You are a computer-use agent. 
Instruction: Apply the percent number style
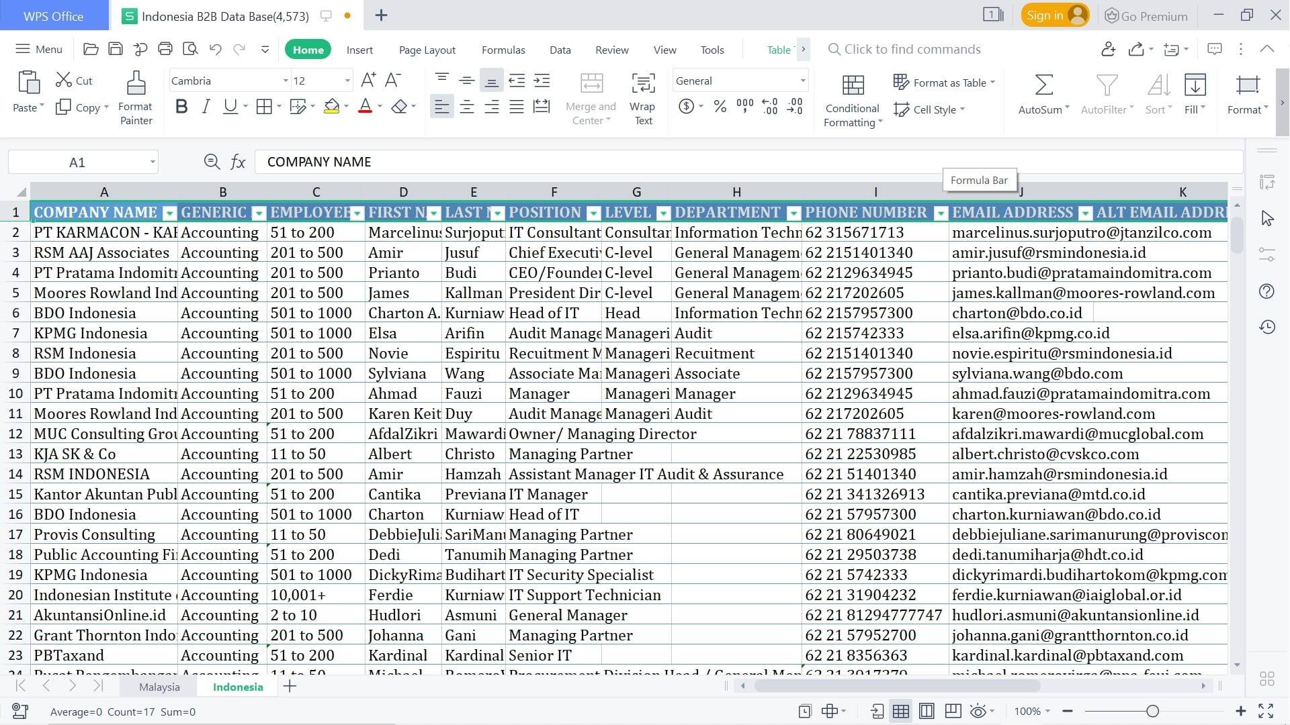(x=720, y=106)
